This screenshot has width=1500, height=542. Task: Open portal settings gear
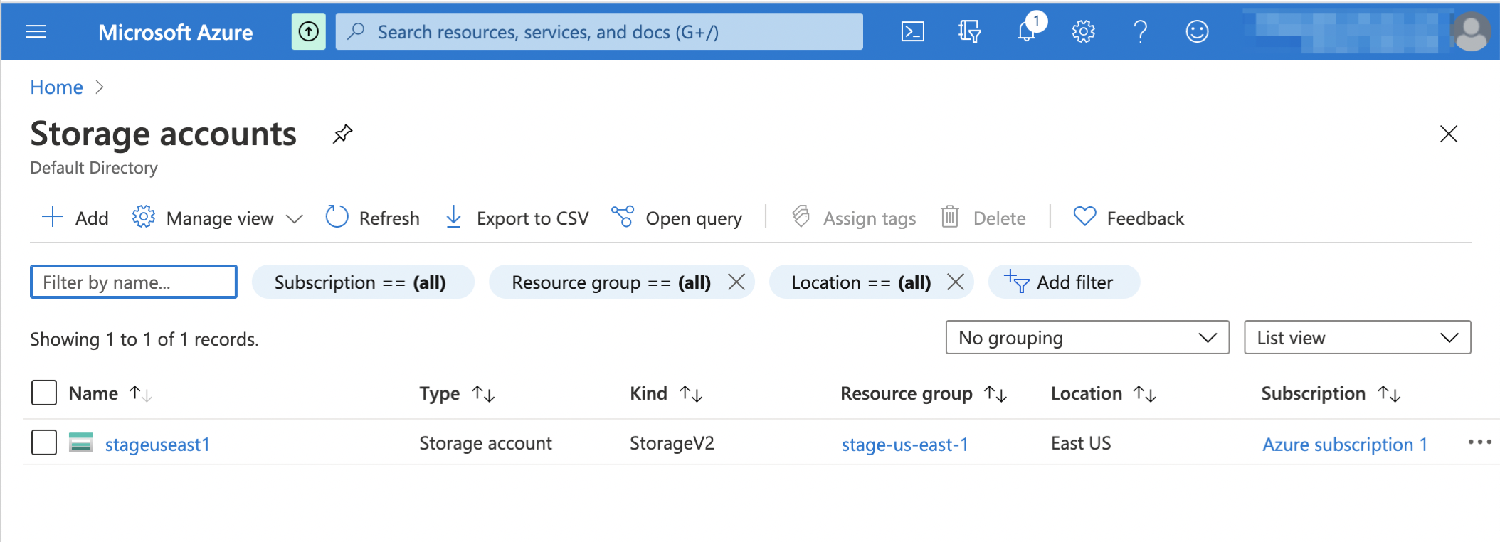(1083, 31)
